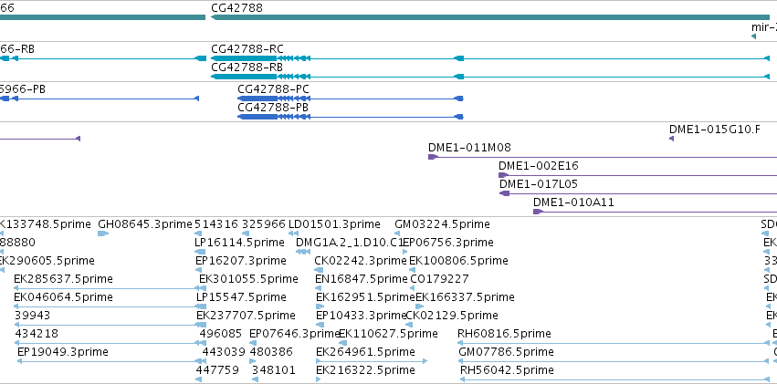This screenshot has width=777, height=384.
Task: Select the CG42788-PB protein label
Action: (x=274, y=108)
